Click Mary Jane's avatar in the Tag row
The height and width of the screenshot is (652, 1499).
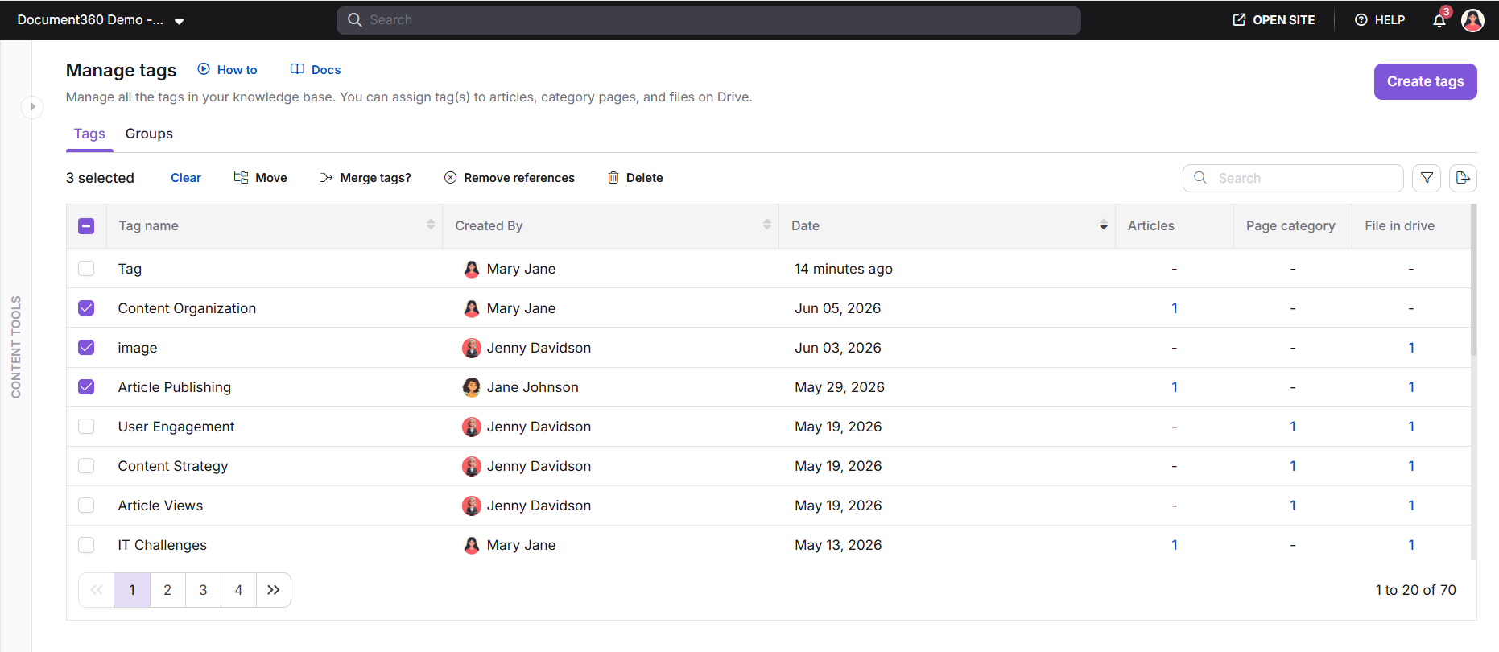click(472, 269)
